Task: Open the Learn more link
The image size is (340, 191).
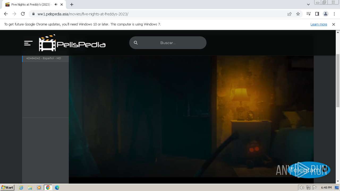Action: [319, 24]
